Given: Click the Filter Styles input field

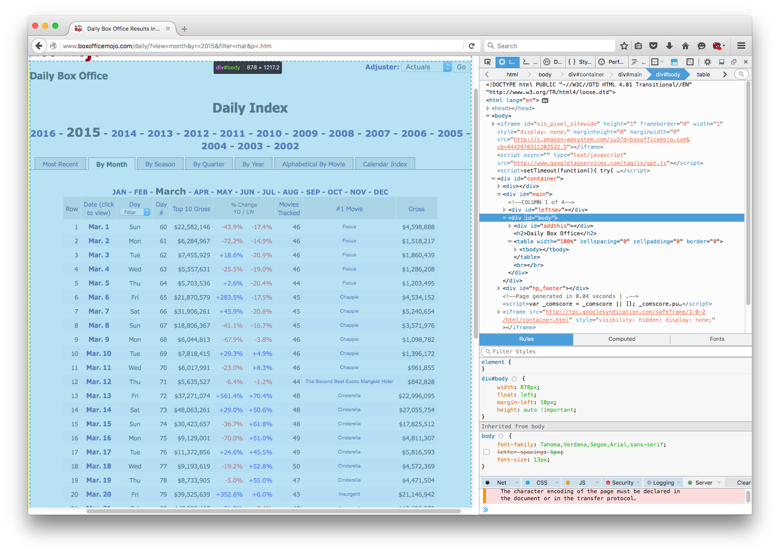Looking at the screenshot, I should point(616,352).
